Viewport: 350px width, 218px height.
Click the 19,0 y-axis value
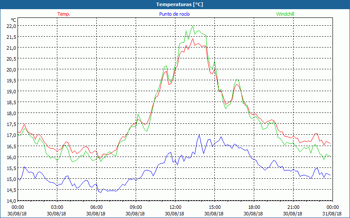[11, 92]
